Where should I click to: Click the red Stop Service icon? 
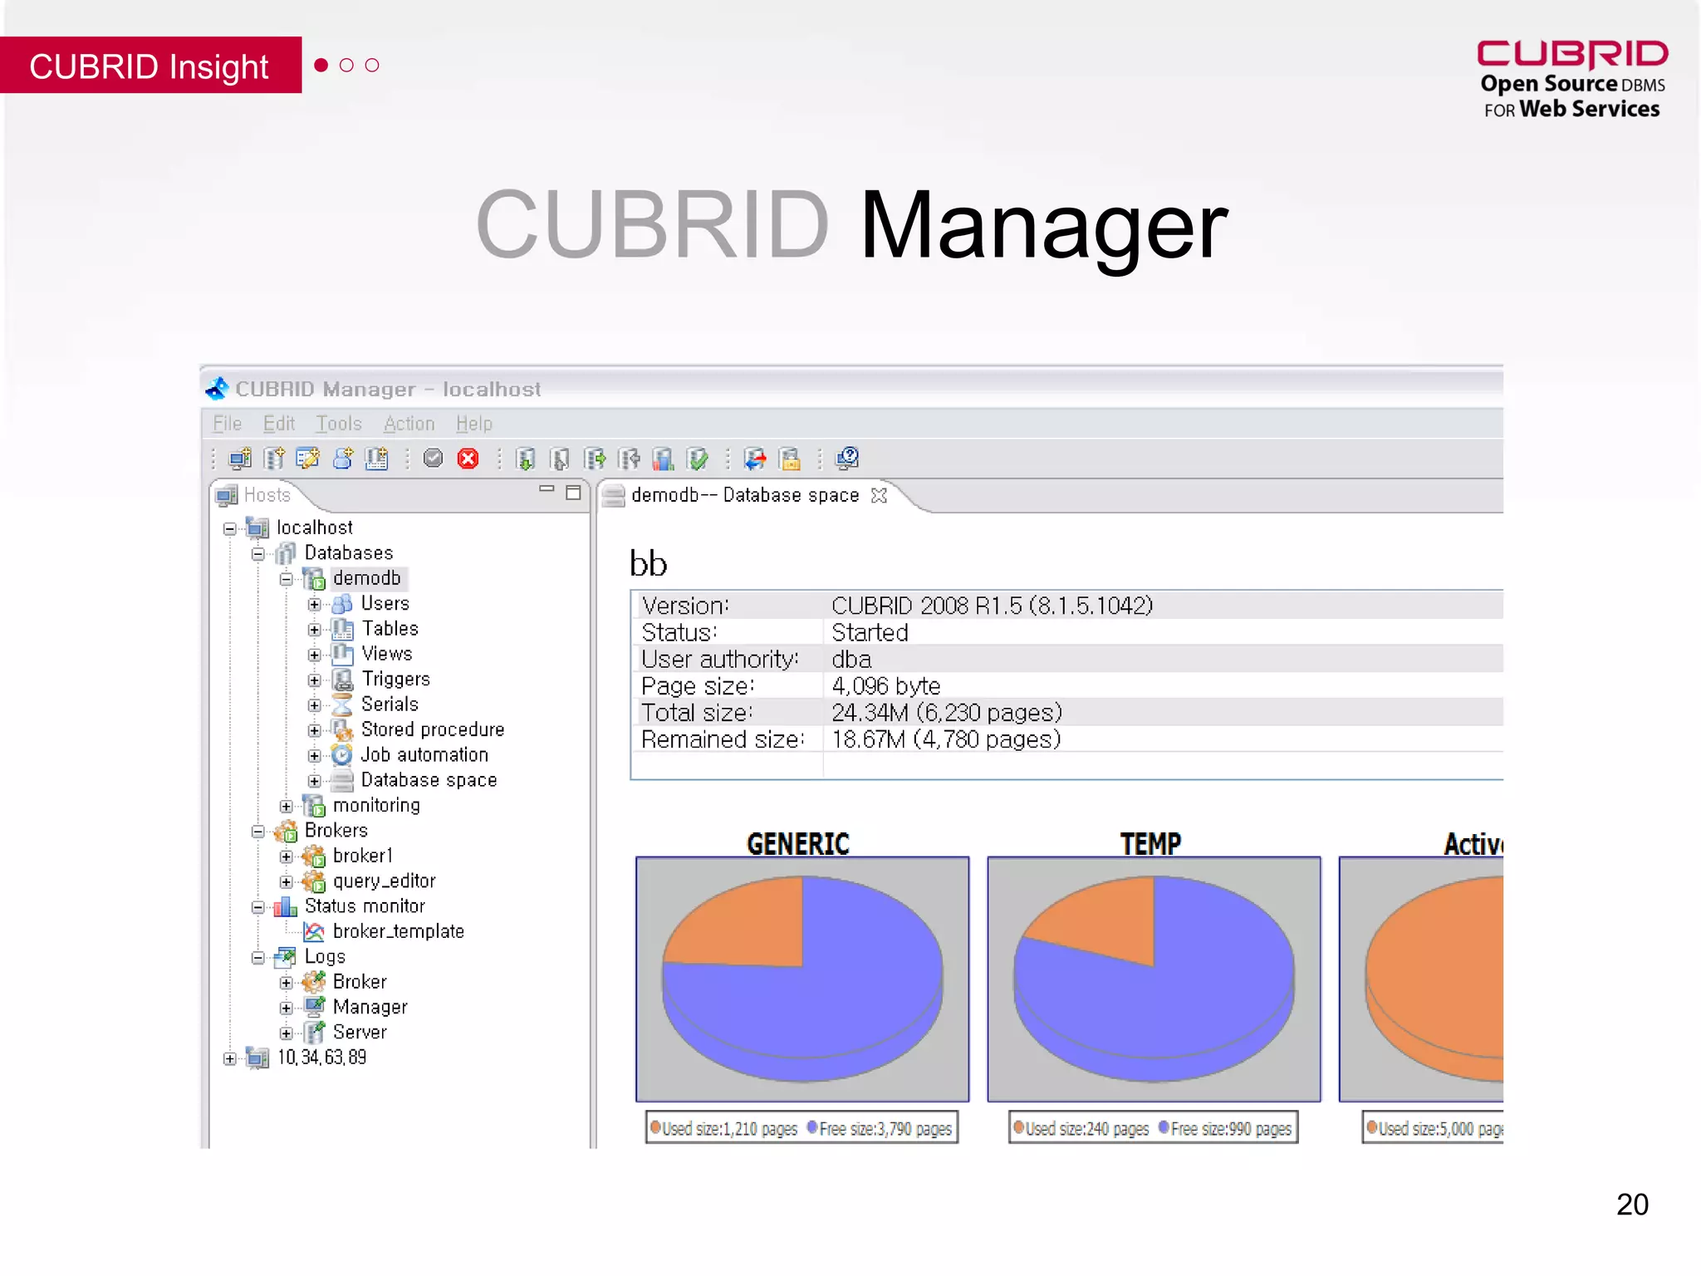point(468,458)
